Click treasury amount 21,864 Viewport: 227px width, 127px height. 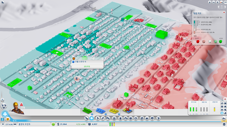click(x=63, y=124)
